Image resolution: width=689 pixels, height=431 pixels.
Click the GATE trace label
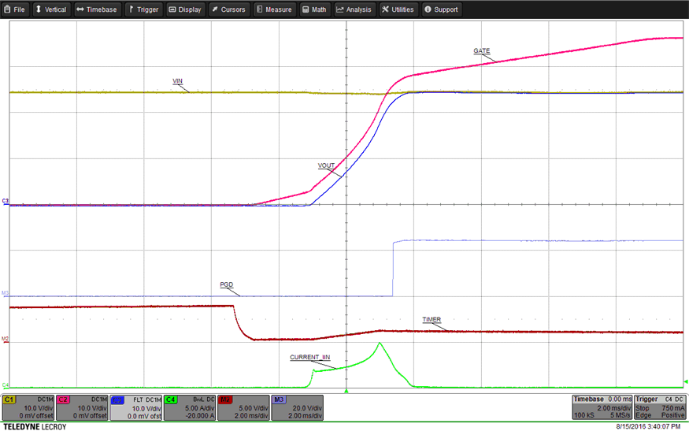click(481, 50)
